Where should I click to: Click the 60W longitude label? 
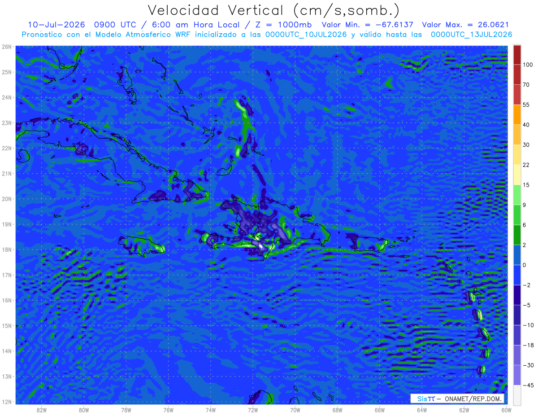[507, 410]
